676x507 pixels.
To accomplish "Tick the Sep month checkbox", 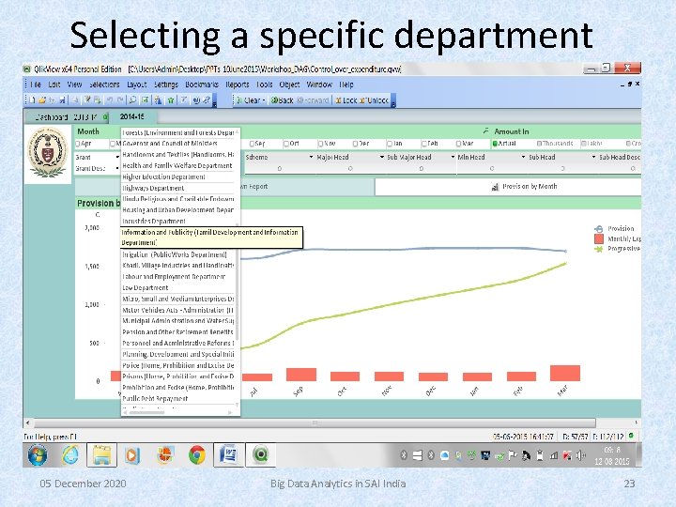I will pos(252,144).
